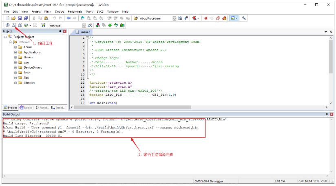Click the Open file folder icon
Viewport: 336px width, 186px height.
tap(13, 18)
